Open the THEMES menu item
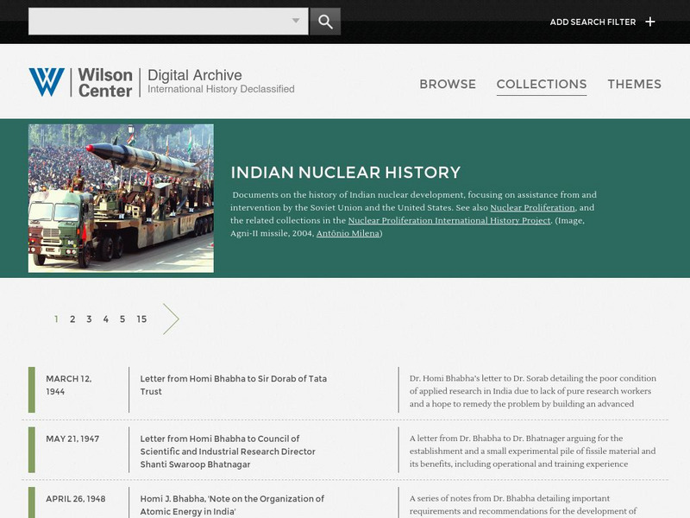This screenshot has width=690, height=518. tap(636, 85)
